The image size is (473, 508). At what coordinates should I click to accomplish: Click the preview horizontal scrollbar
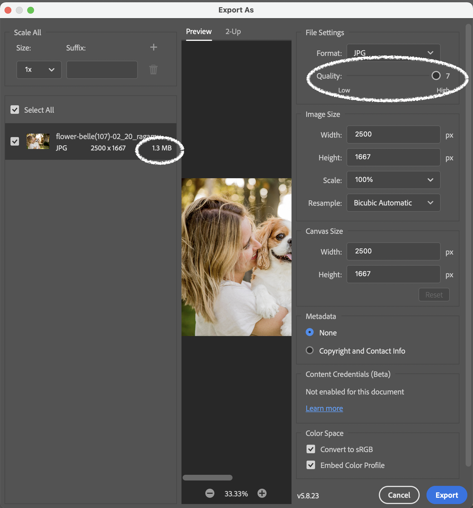[x=208, y=478]
